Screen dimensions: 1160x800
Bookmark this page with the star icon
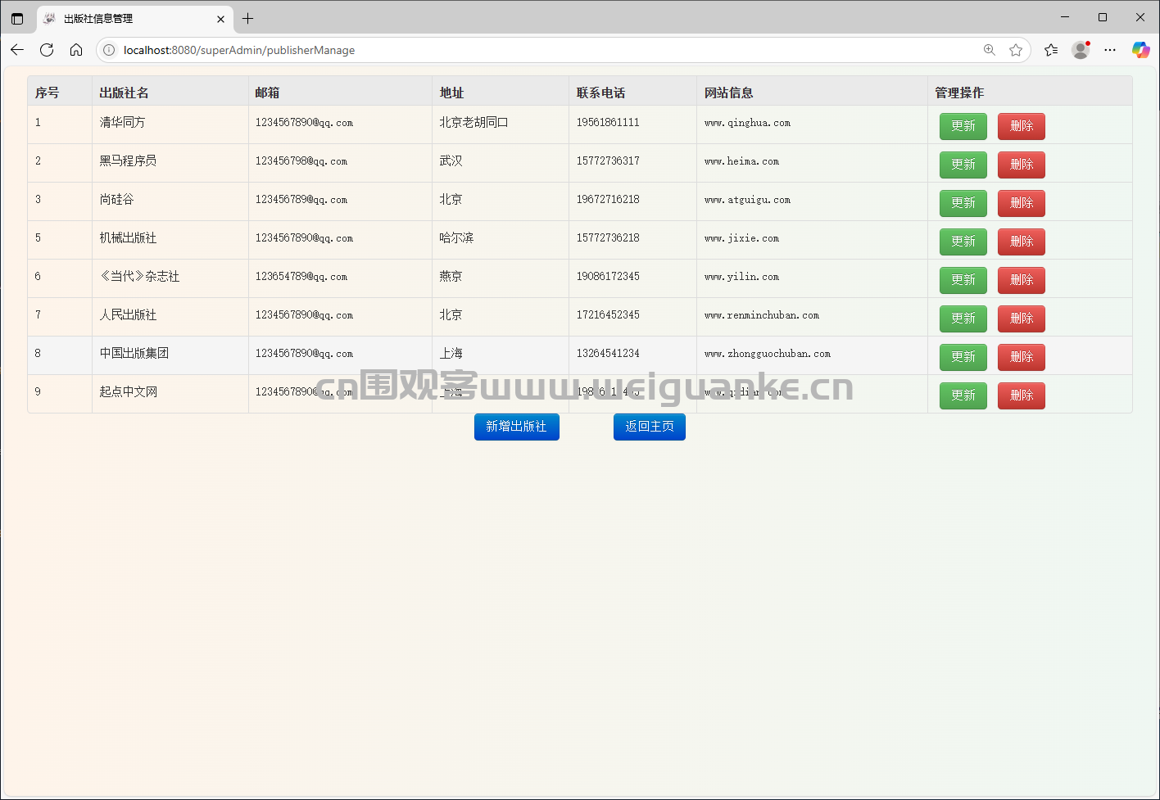click(1016, 50)
